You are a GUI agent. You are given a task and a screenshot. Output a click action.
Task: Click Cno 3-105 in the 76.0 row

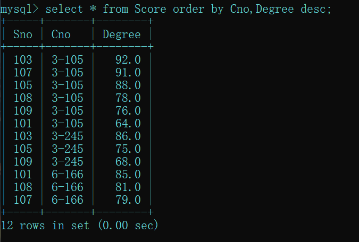click(x=68, y=111)
